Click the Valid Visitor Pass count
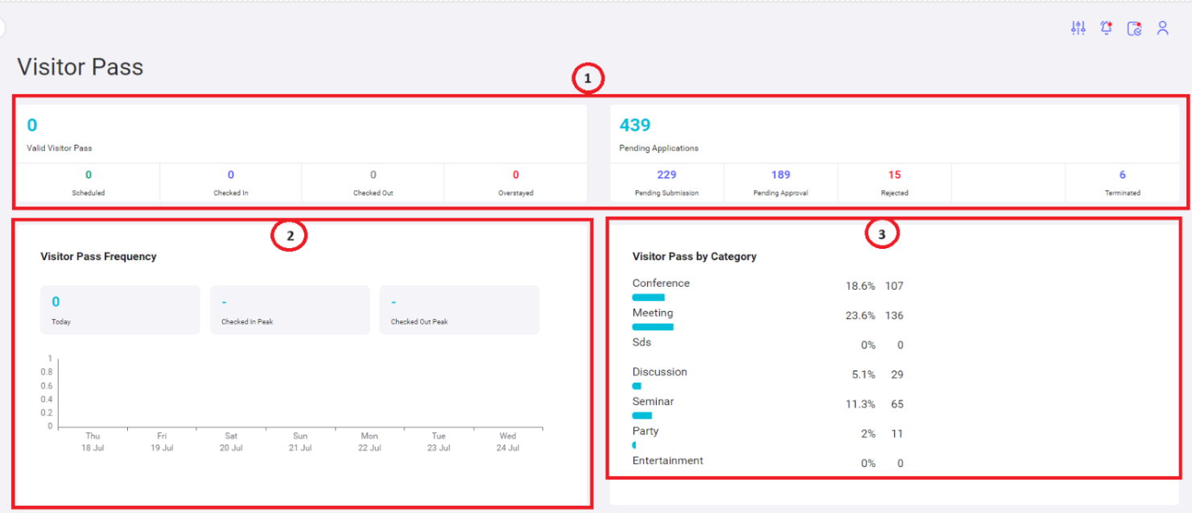 pyautogui.click(x=32, y=125)
